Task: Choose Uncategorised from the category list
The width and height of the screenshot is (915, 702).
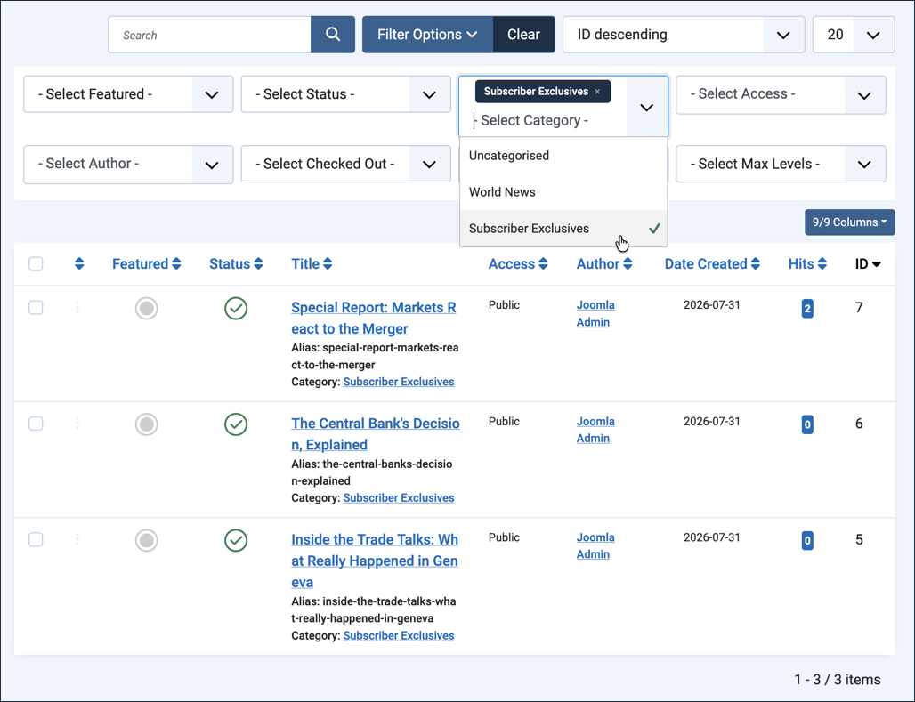Action: 563,156
